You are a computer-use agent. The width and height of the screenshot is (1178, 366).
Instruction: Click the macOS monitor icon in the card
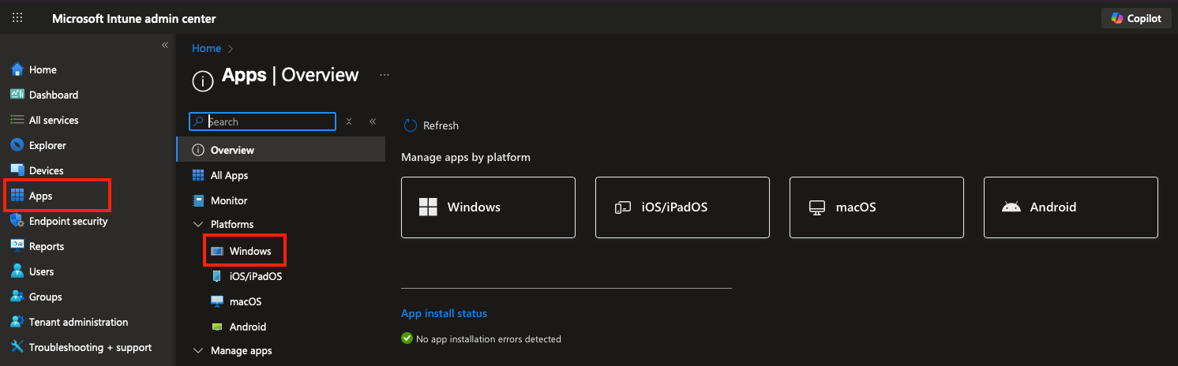pos(816,207)
